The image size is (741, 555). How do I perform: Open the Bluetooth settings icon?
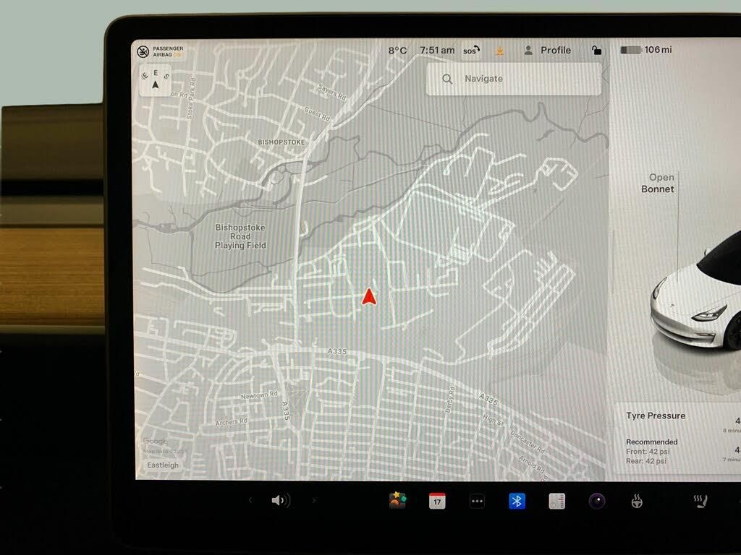coord(517,501)
